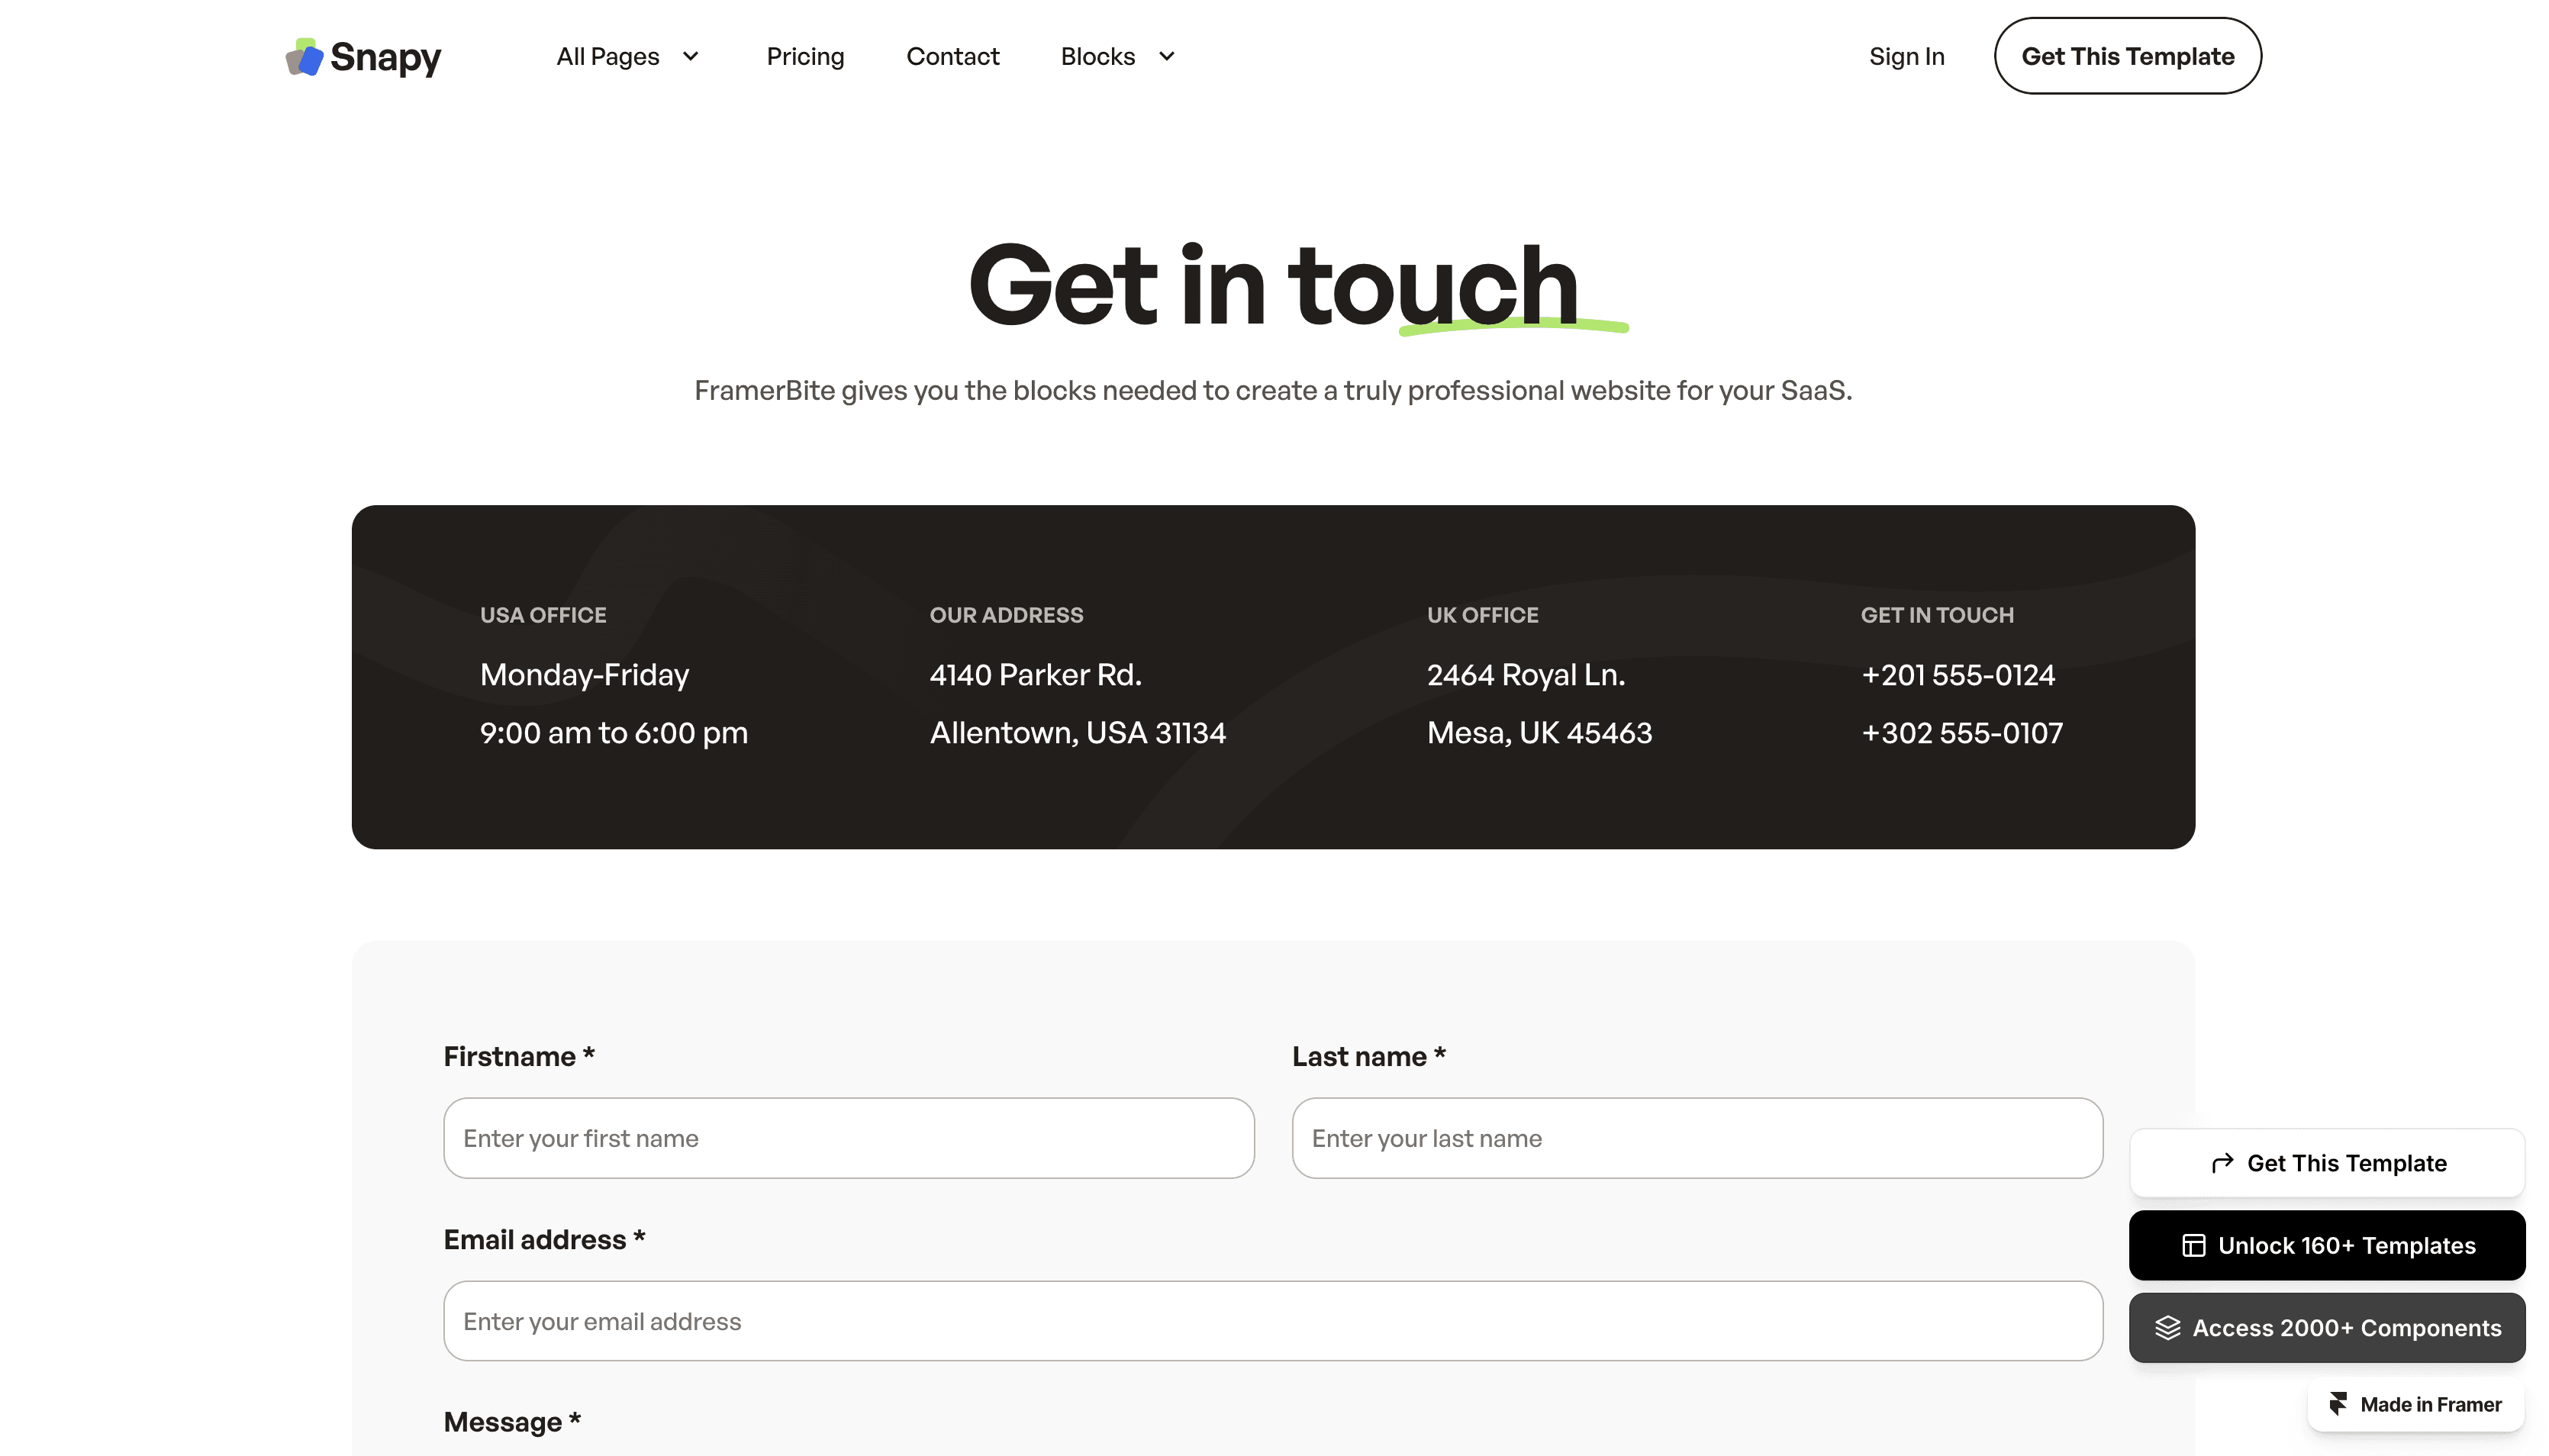Viewport: 2549px width, 1456px height.
Task: Go to the Pricing page
Action: click(x=805, y=57)
